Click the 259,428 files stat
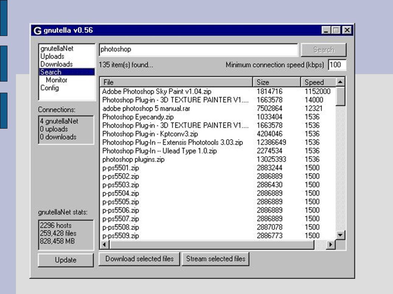The width and height of the screenshot is (393, 294). click(x=58, y=233)
